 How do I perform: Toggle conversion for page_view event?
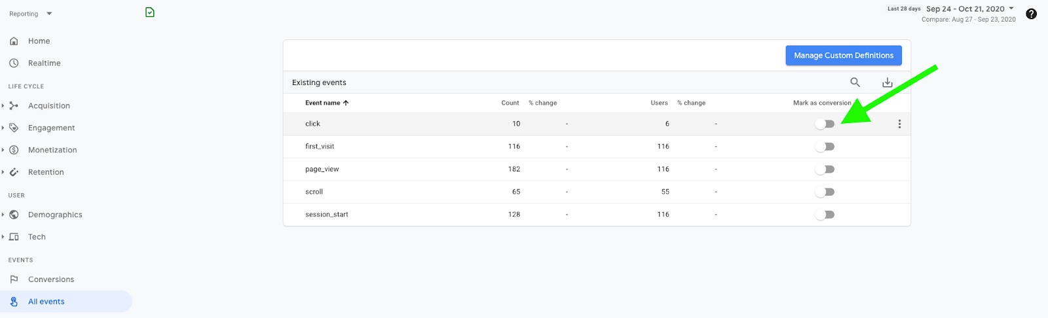[x=825, y=169]
